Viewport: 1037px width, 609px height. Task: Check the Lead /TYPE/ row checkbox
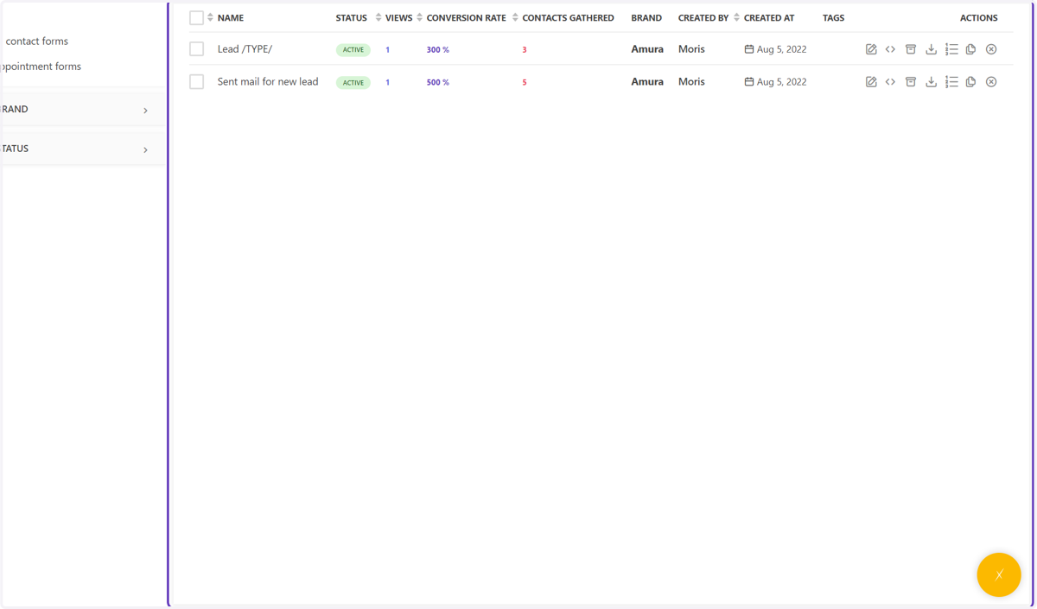pos(196,49)
